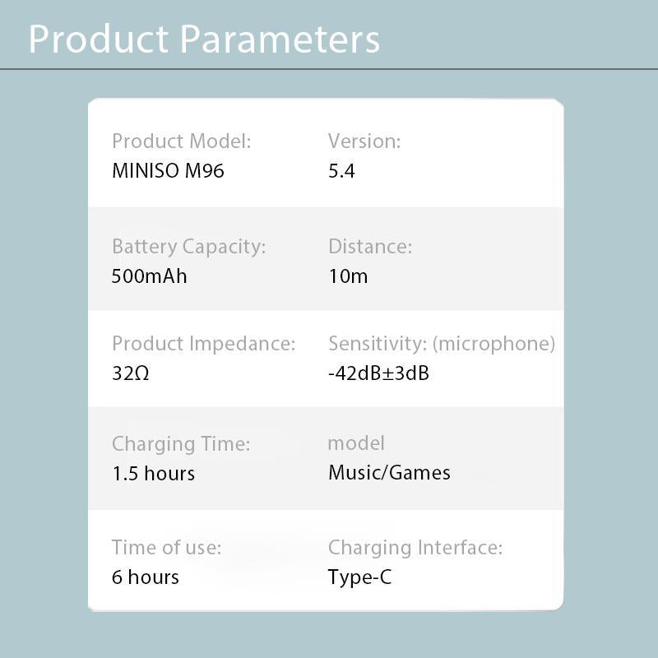The width and height of the screenshot is (658, 658).
Task: Select the Battery Capacity label
Action: click(189, 246)
